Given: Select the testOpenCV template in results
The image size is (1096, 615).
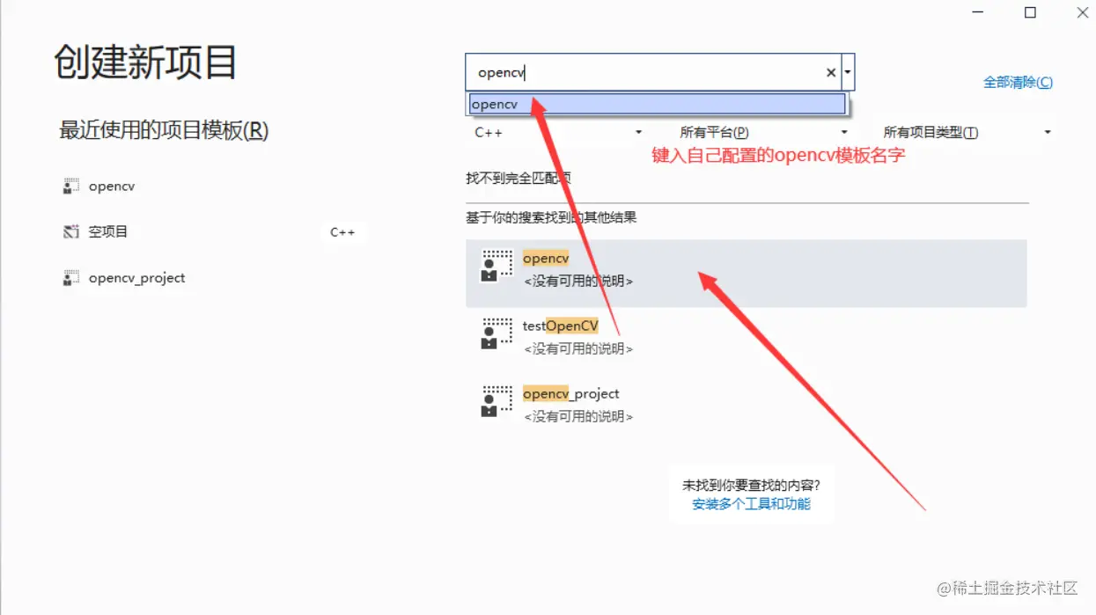Looking at the screenshot, I should pos(747,341).
